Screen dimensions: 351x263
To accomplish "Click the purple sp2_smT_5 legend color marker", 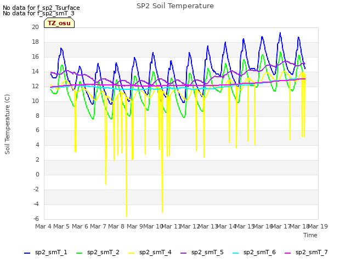I will pos(184,253).
